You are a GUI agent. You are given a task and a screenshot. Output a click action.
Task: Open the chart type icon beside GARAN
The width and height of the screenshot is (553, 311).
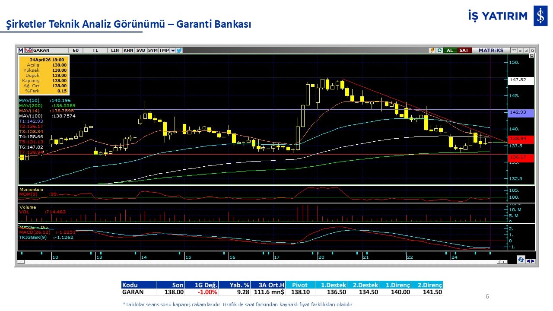click(x=29, y=50)
